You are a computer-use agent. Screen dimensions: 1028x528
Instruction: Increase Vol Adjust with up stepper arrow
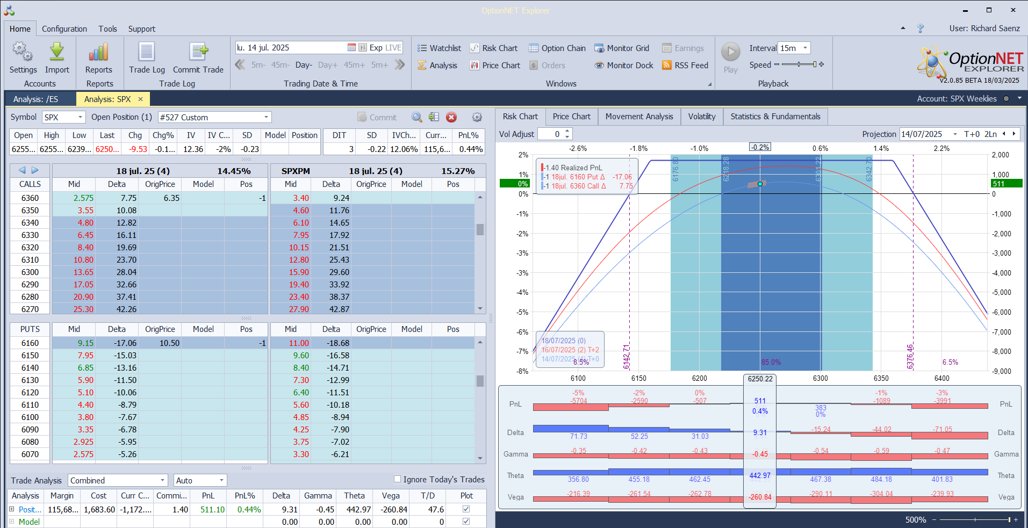(x=567, y=131)
